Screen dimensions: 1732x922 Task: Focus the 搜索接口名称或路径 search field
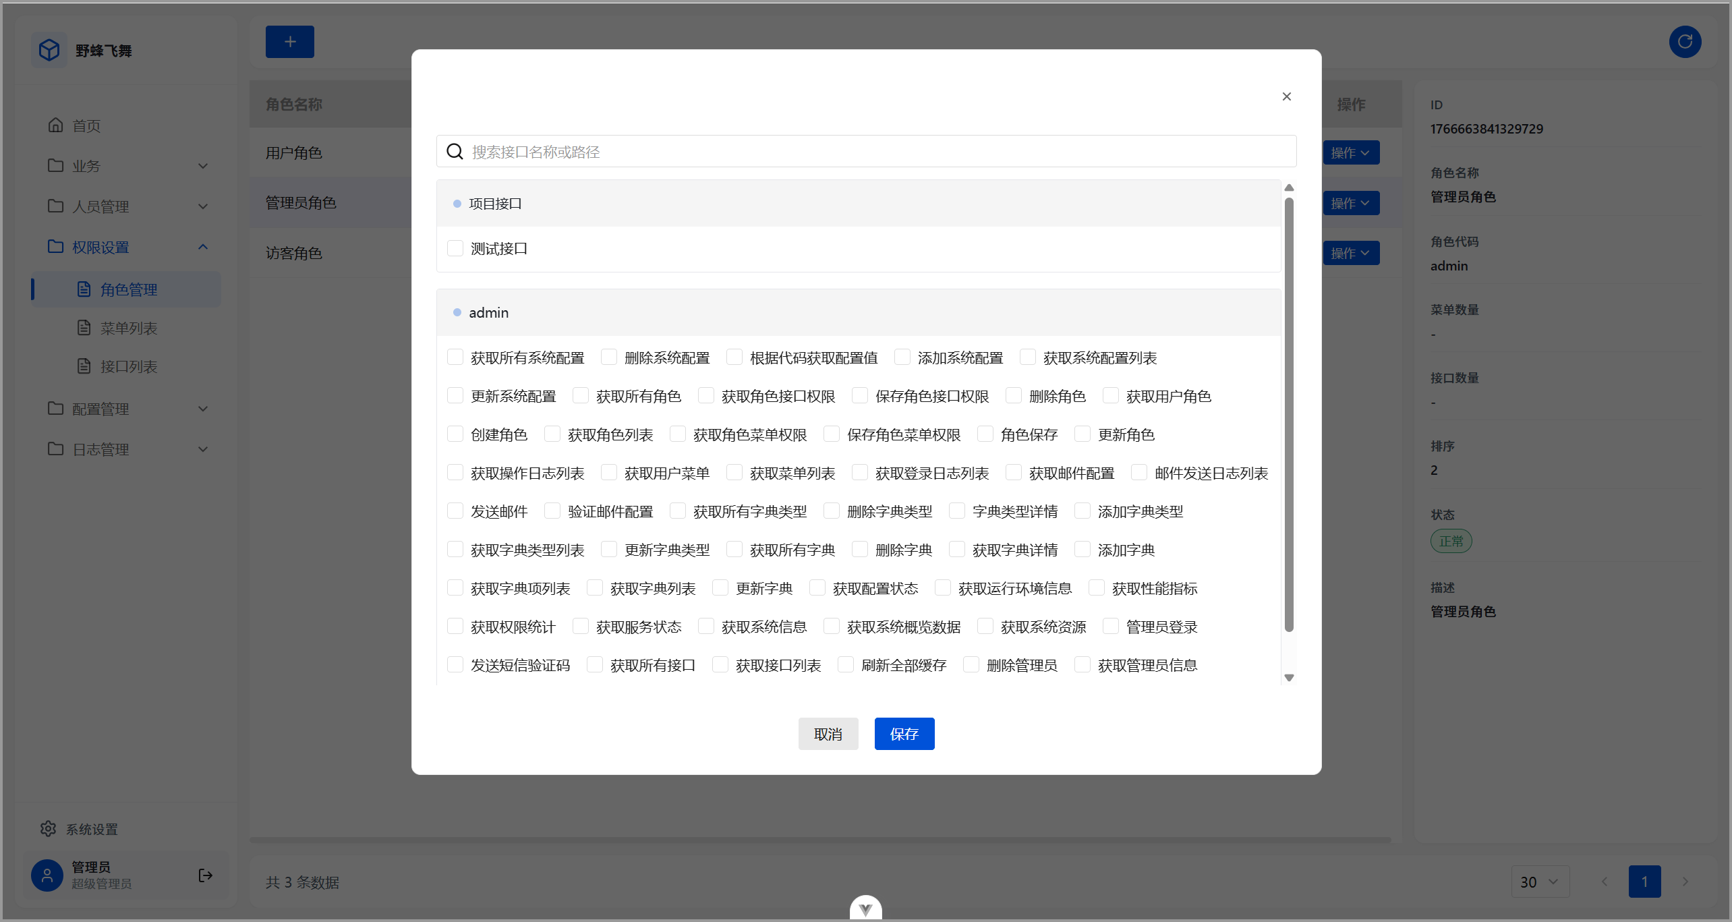pos(866,151)
